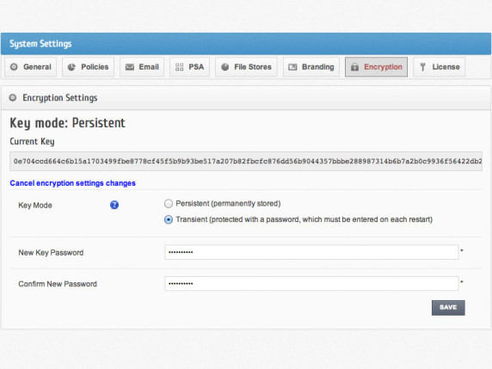Open the File Stores tab

pyautogui.click(x=246, y=67)
